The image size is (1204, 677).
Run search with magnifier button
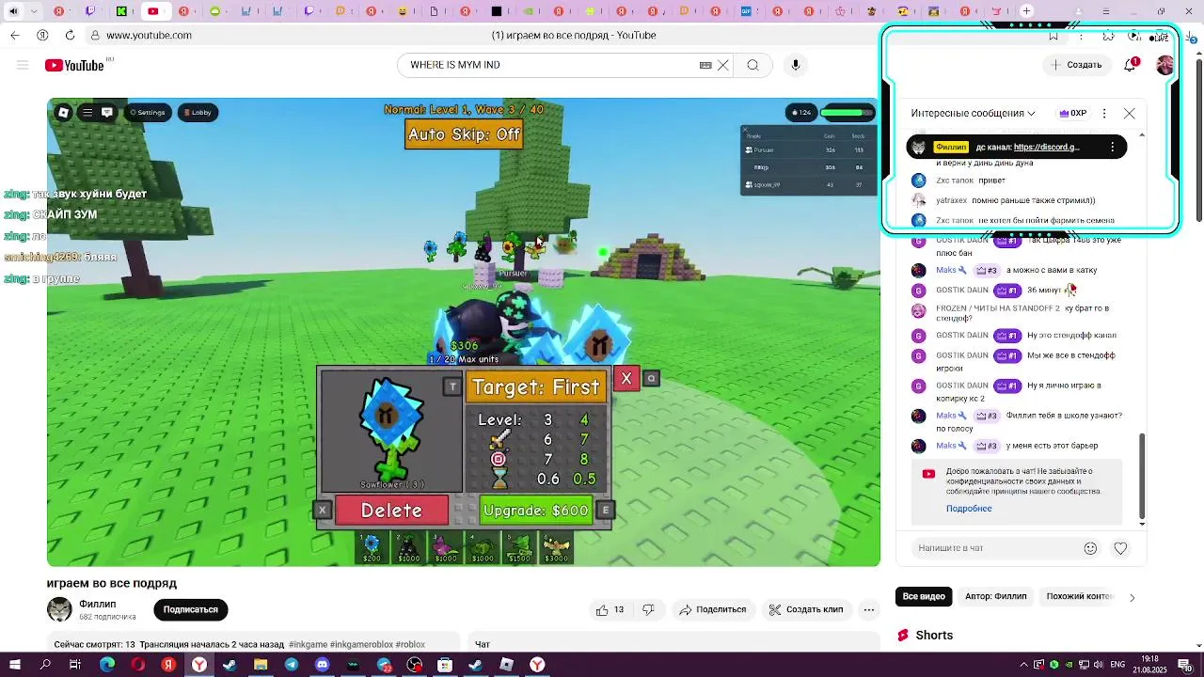click(x=753, y=65)
